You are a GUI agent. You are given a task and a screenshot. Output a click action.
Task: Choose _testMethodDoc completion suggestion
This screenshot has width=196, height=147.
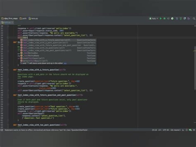[x=58, y=53]
